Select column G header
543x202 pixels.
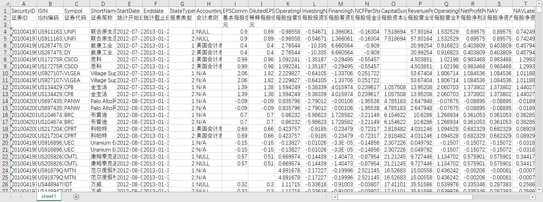[x=182, y=4]
